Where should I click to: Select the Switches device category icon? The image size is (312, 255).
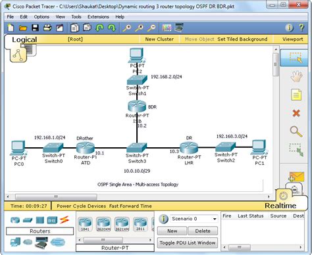pyautogui.click(x=28, y=220)
